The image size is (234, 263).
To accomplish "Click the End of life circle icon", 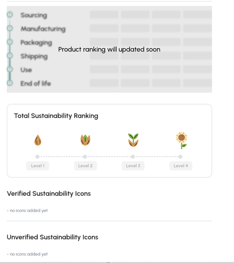I will pos(10,83).
